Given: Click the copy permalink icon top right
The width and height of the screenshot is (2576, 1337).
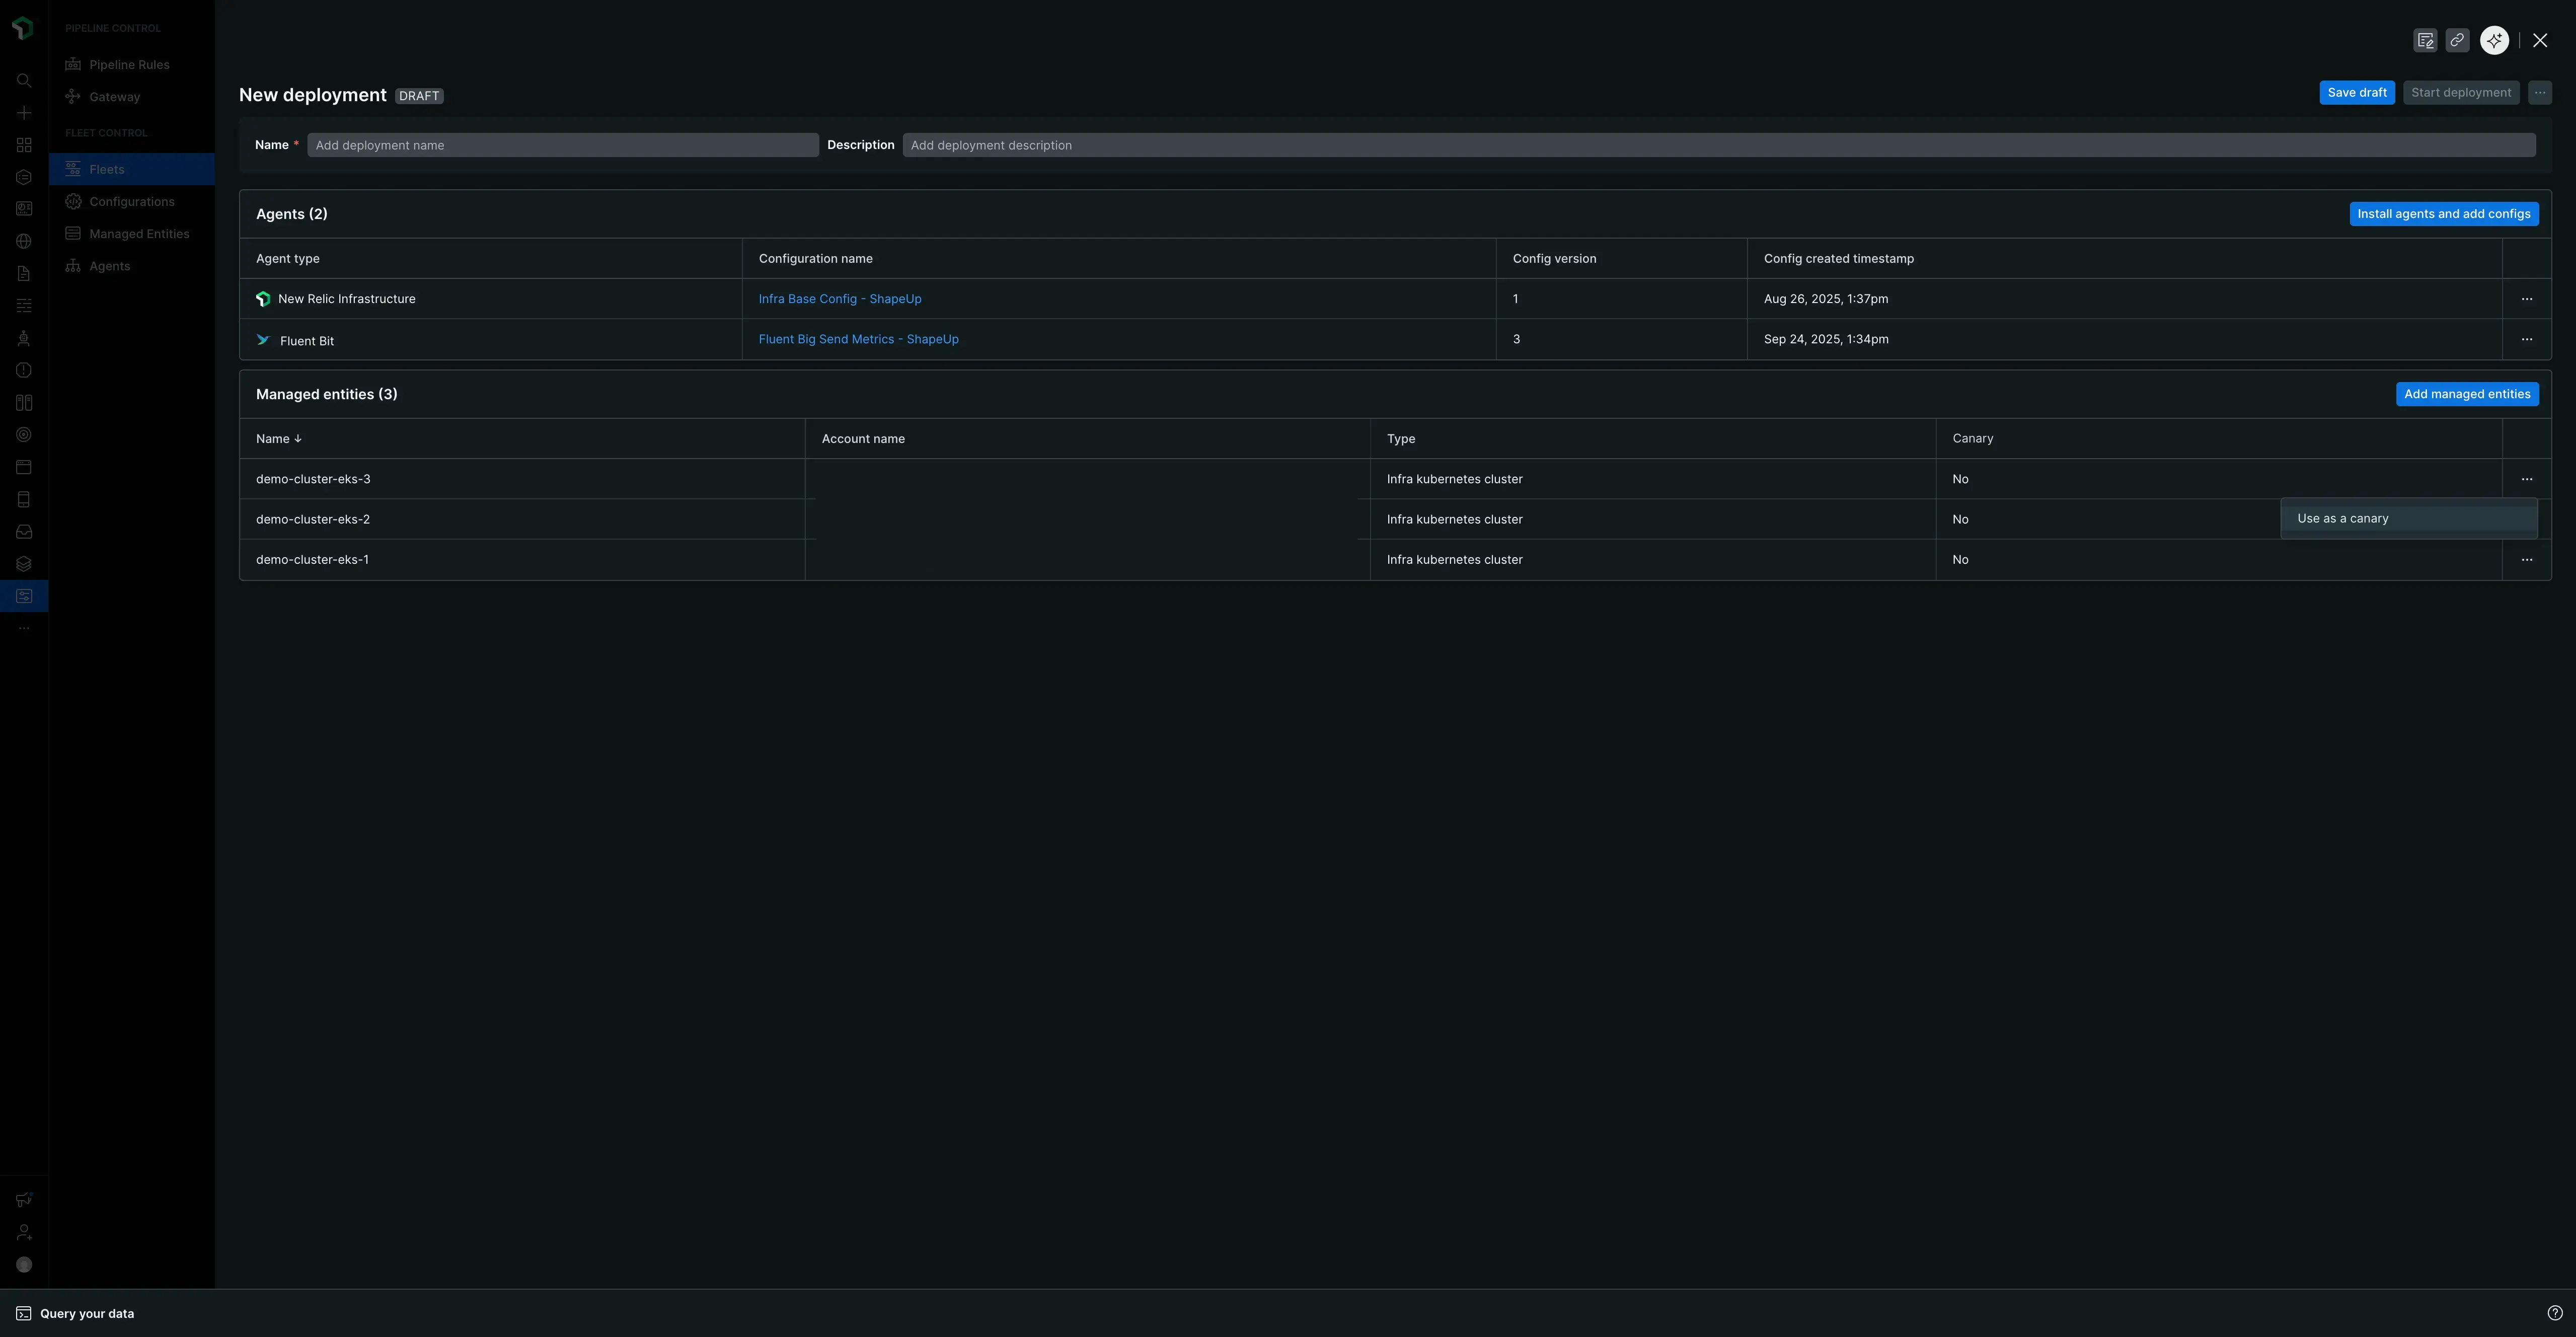Looking at the screenshot, I should [2458, 40].
